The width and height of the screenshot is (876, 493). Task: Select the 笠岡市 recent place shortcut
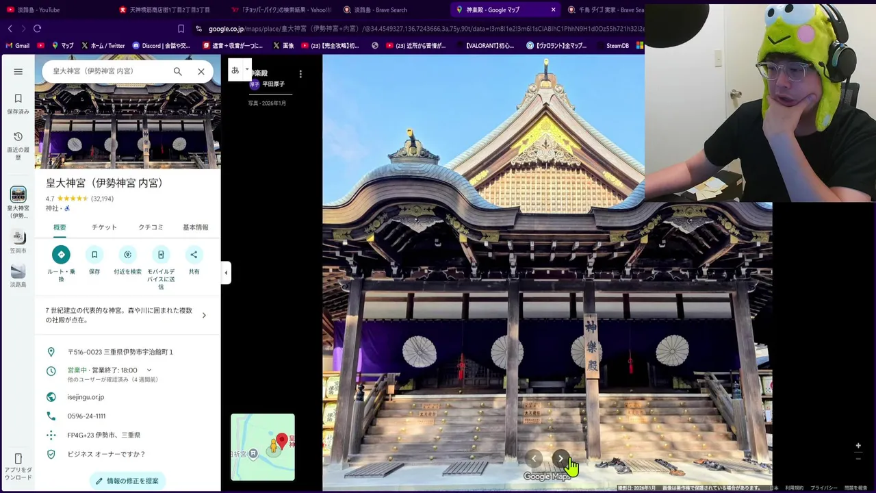pyautogui.click(x=18, y=242)
